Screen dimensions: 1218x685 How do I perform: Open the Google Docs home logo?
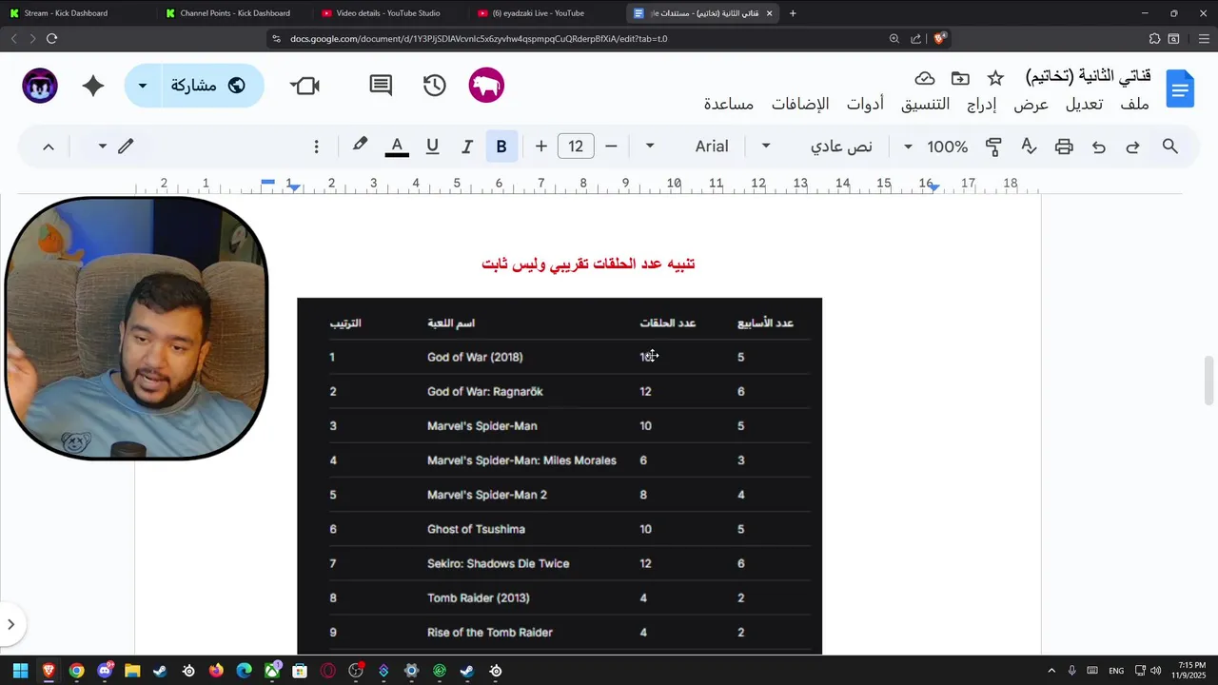coord(1180,89)
